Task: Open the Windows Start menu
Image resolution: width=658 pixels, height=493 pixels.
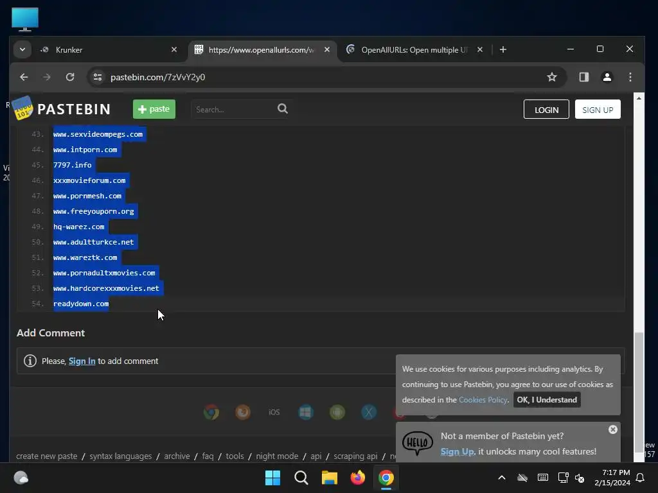Action: point(272,478)
